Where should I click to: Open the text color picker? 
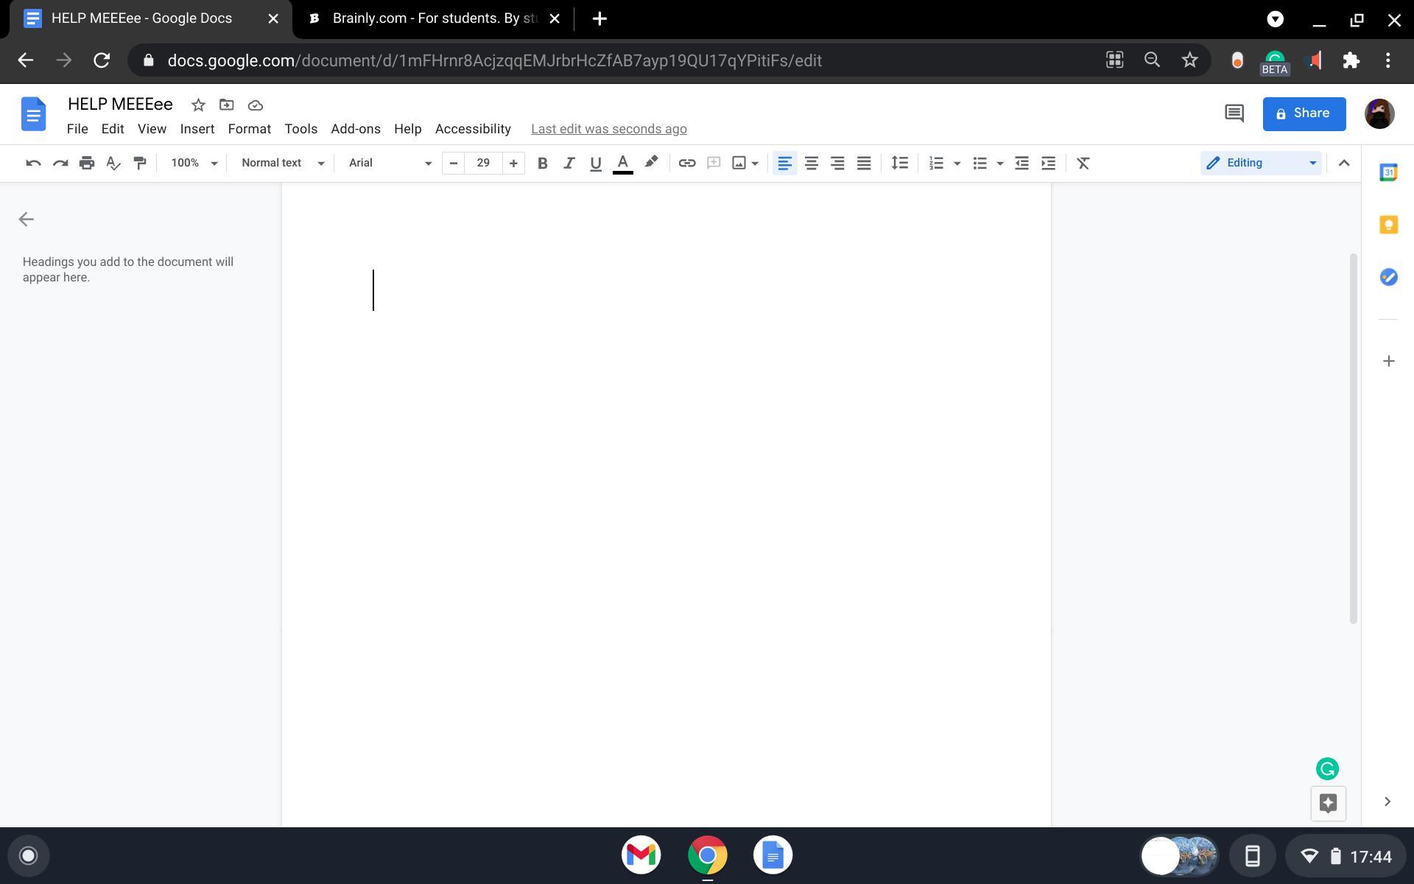click(622, 163)
